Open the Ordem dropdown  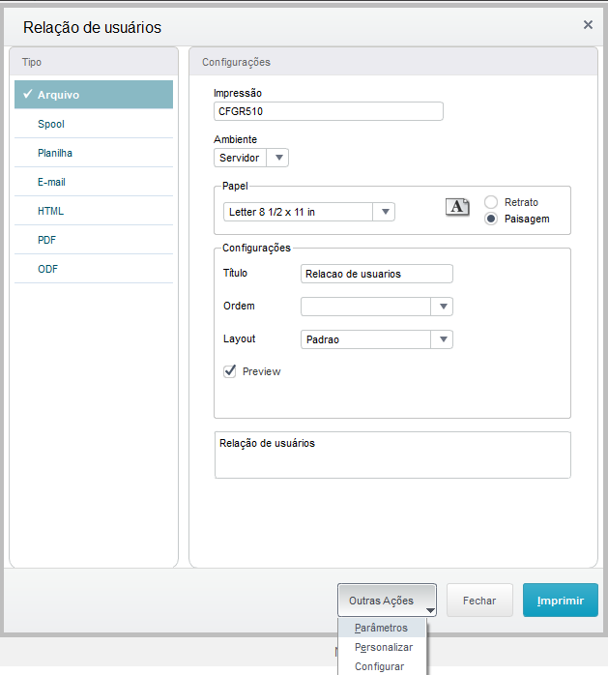(377, 307)
